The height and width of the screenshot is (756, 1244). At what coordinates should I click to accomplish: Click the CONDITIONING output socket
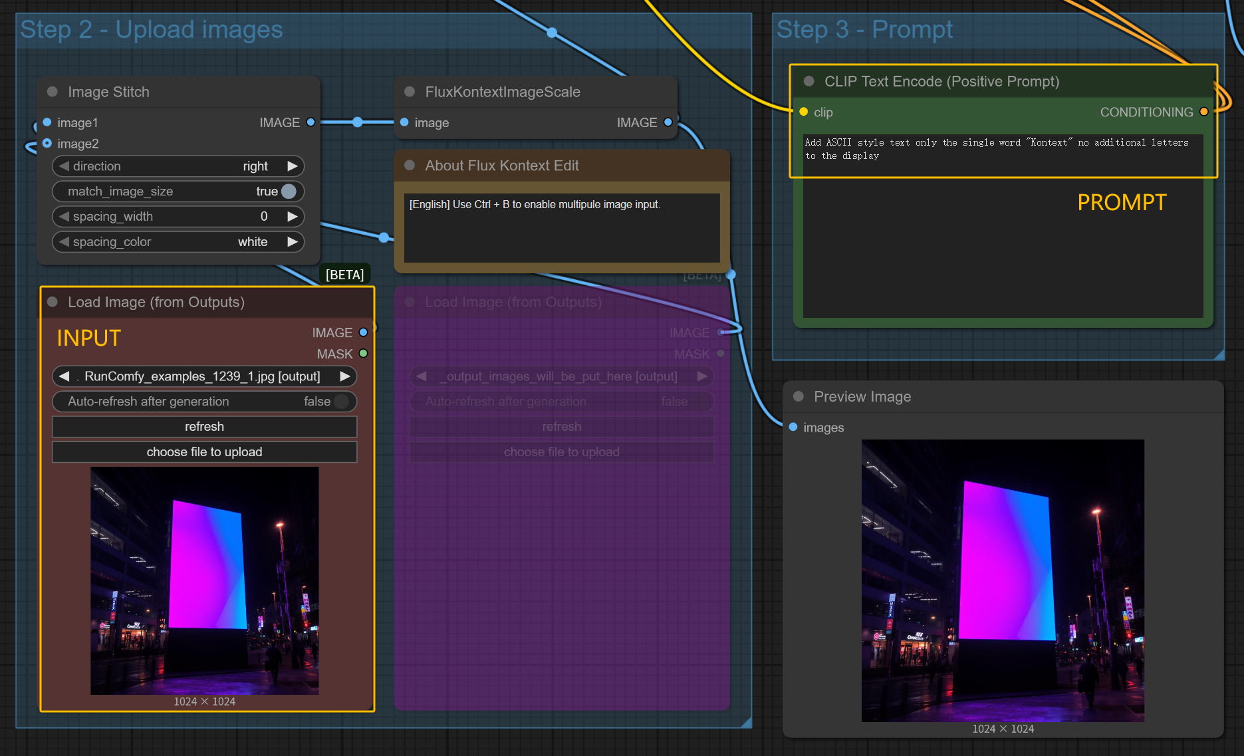[x=1204, y=112]
